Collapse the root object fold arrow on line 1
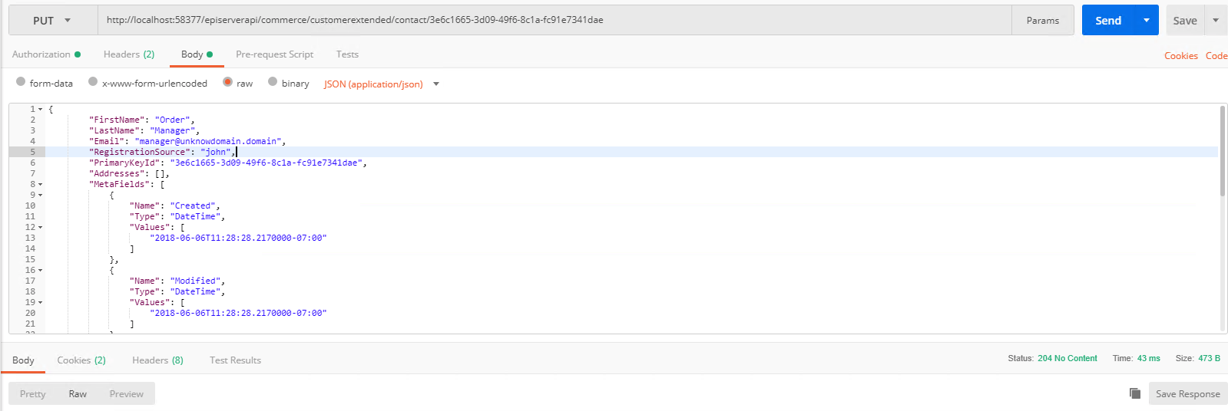1228x411 pixels. point(41,110)
